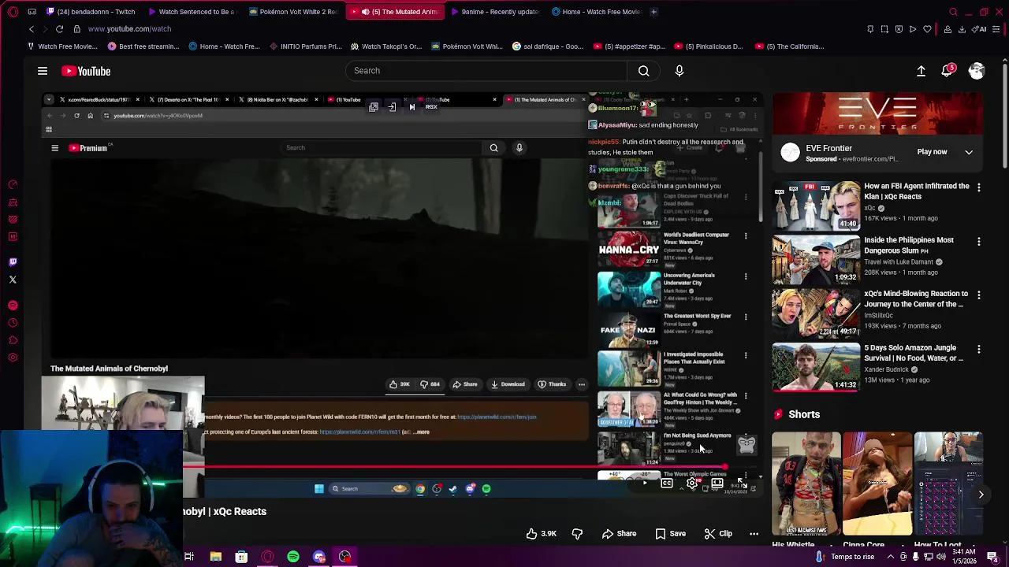The width and height of the screenshot is (1009, 567).
Task: Open Windows notification center
Action: (x=992, y=557)
